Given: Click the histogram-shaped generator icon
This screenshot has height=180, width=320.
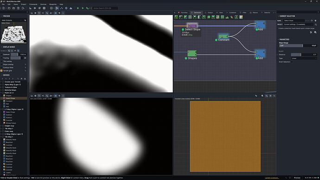Looking at the screenshot, I should (x=227, y=17).
